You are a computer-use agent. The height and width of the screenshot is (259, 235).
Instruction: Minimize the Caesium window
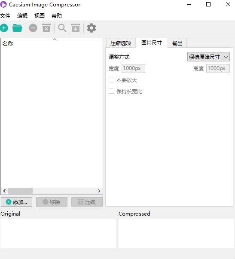(189, 5)
